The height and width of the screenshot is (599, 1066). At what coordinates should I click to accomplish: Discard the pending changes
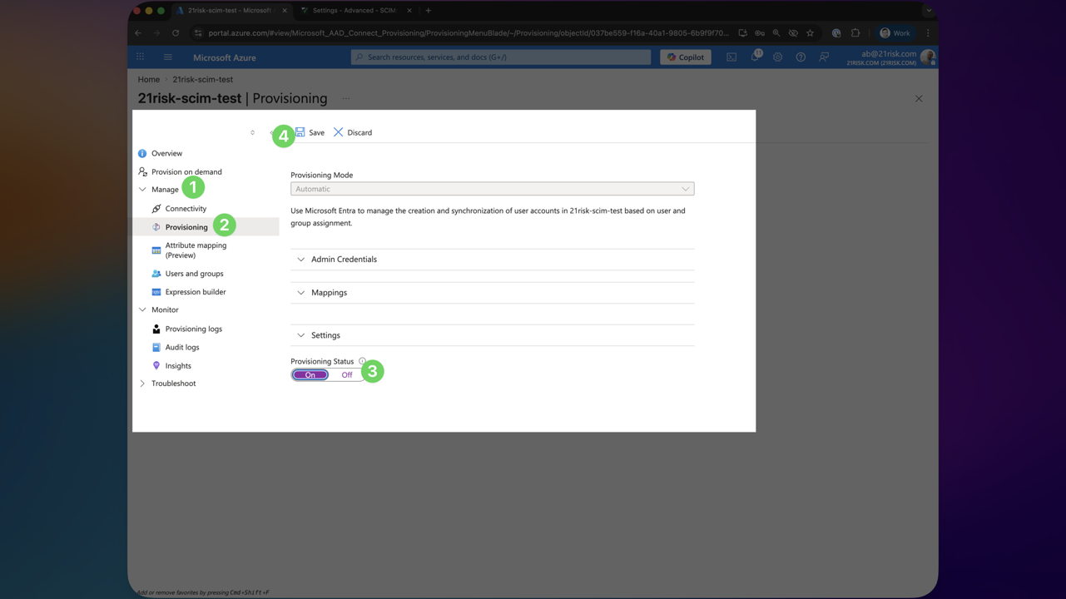pos(353,132)
